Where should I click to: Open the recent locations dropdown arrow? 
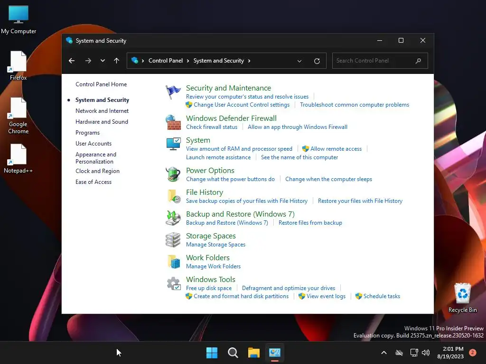pos(103,61)
